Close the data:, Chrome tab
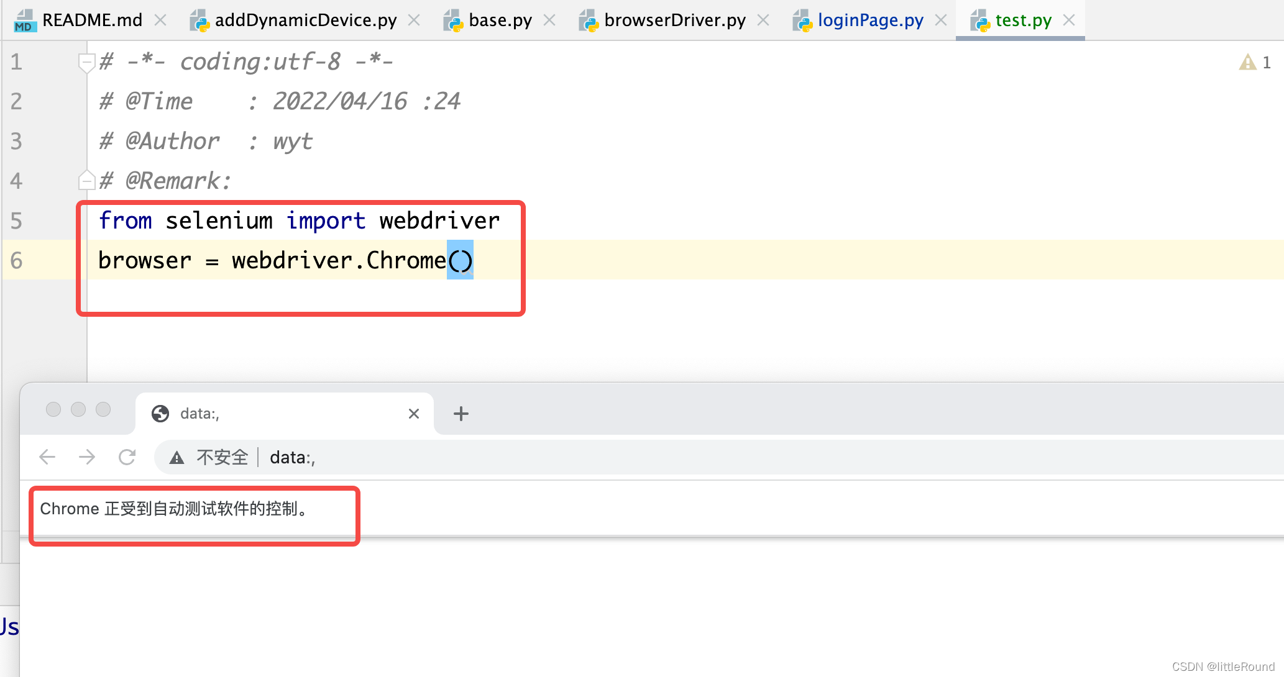 (x=414, y=414)
